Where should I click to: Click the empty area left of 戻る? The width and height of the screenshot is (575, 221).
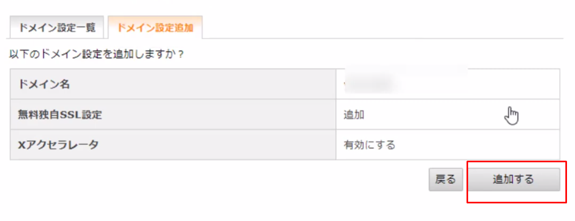pos(220,179)
